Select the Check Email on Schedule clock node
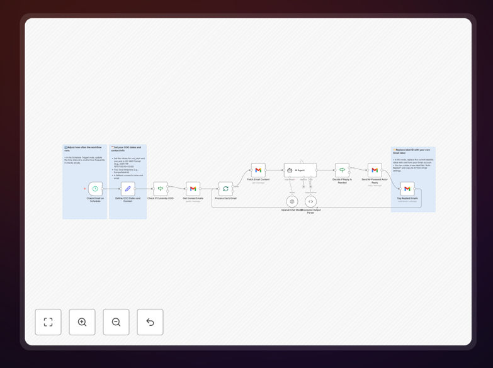 (x=95, y=189)
